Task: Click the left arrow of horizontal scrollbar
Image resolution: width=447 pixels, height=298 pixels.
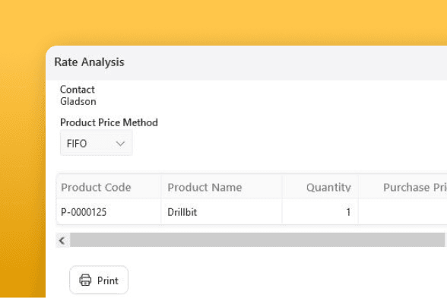Action: (62, 241)
